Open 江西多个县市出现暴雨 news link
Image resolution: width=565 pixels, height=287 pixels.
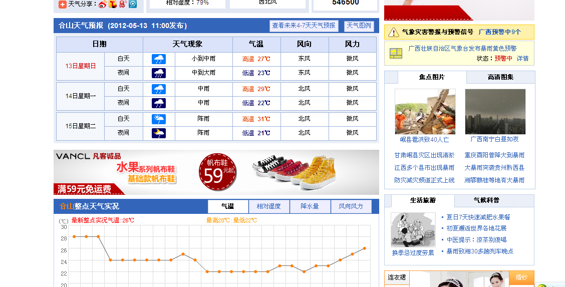[424, 168]
